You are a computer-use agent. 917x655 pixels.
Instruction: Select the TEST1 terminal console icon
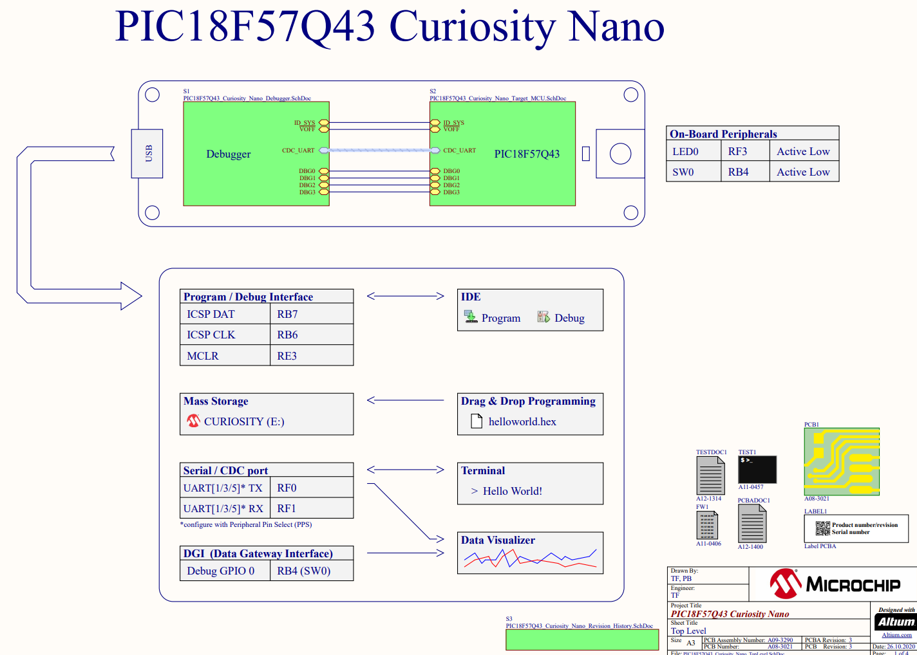757,470
